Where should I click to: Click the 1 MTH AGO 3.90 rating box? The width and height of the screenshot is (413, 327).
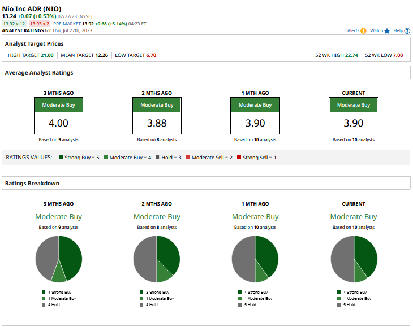pyautogui.click(x=255, y=116)
